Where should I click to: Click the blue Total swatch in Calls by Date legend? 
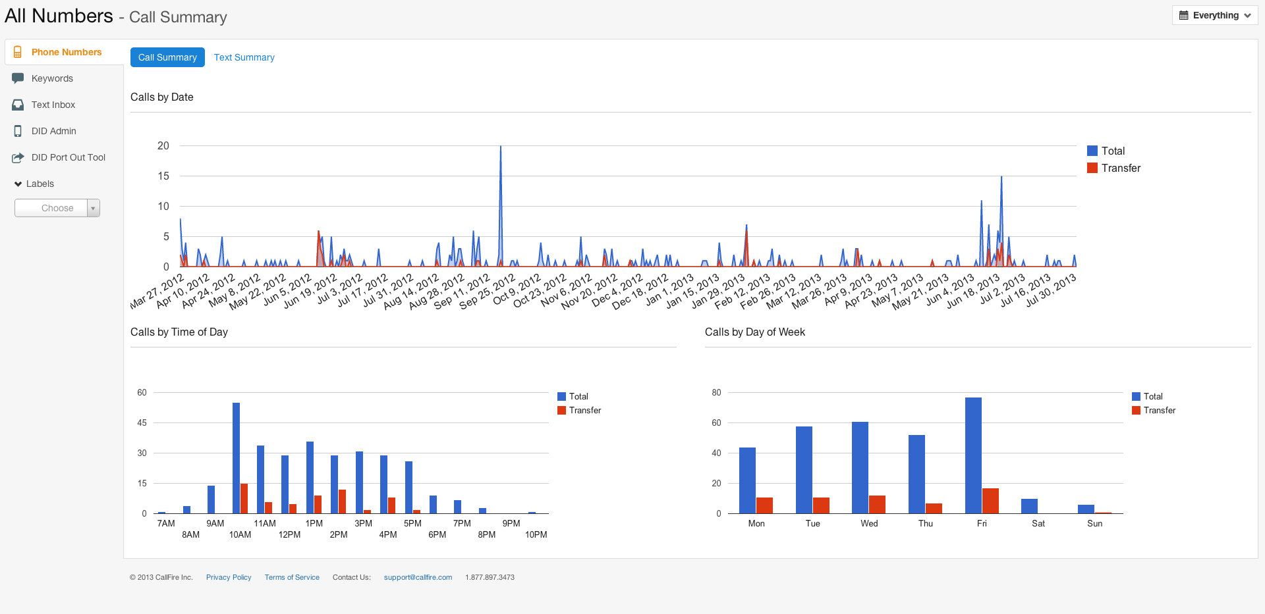coord(1092,151)
